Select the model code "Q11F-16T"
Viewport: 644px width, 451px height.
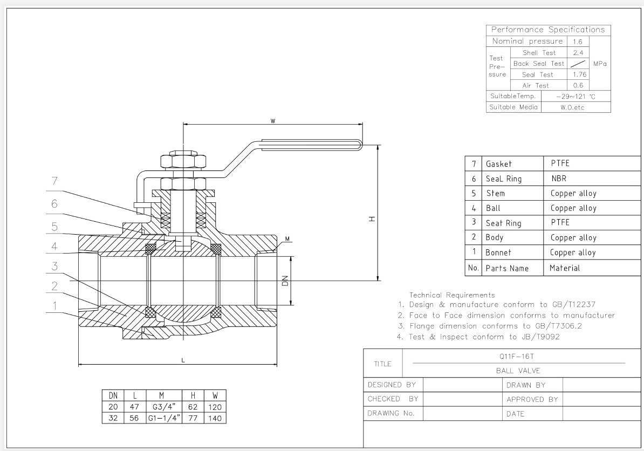(x=517, y=356)
